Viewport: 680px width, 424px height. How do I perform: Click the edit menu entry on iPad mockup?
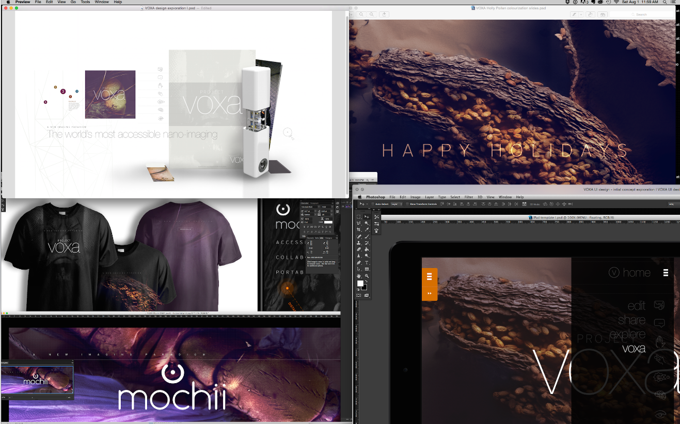click(637, 306)
